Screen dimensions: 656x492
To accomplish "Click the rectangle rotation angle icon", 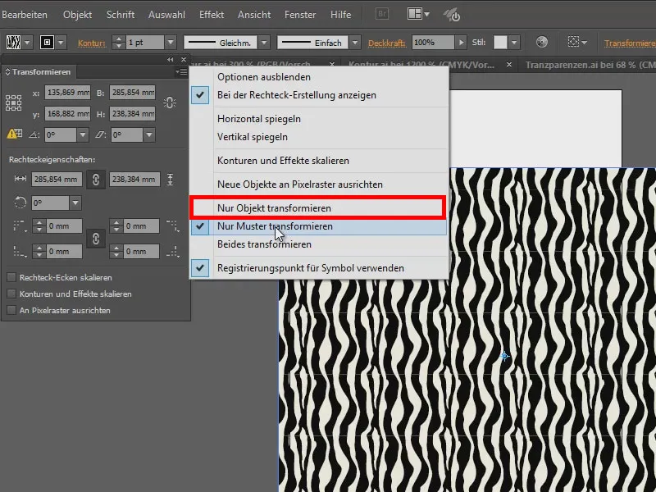I will [x=20, y=203].
